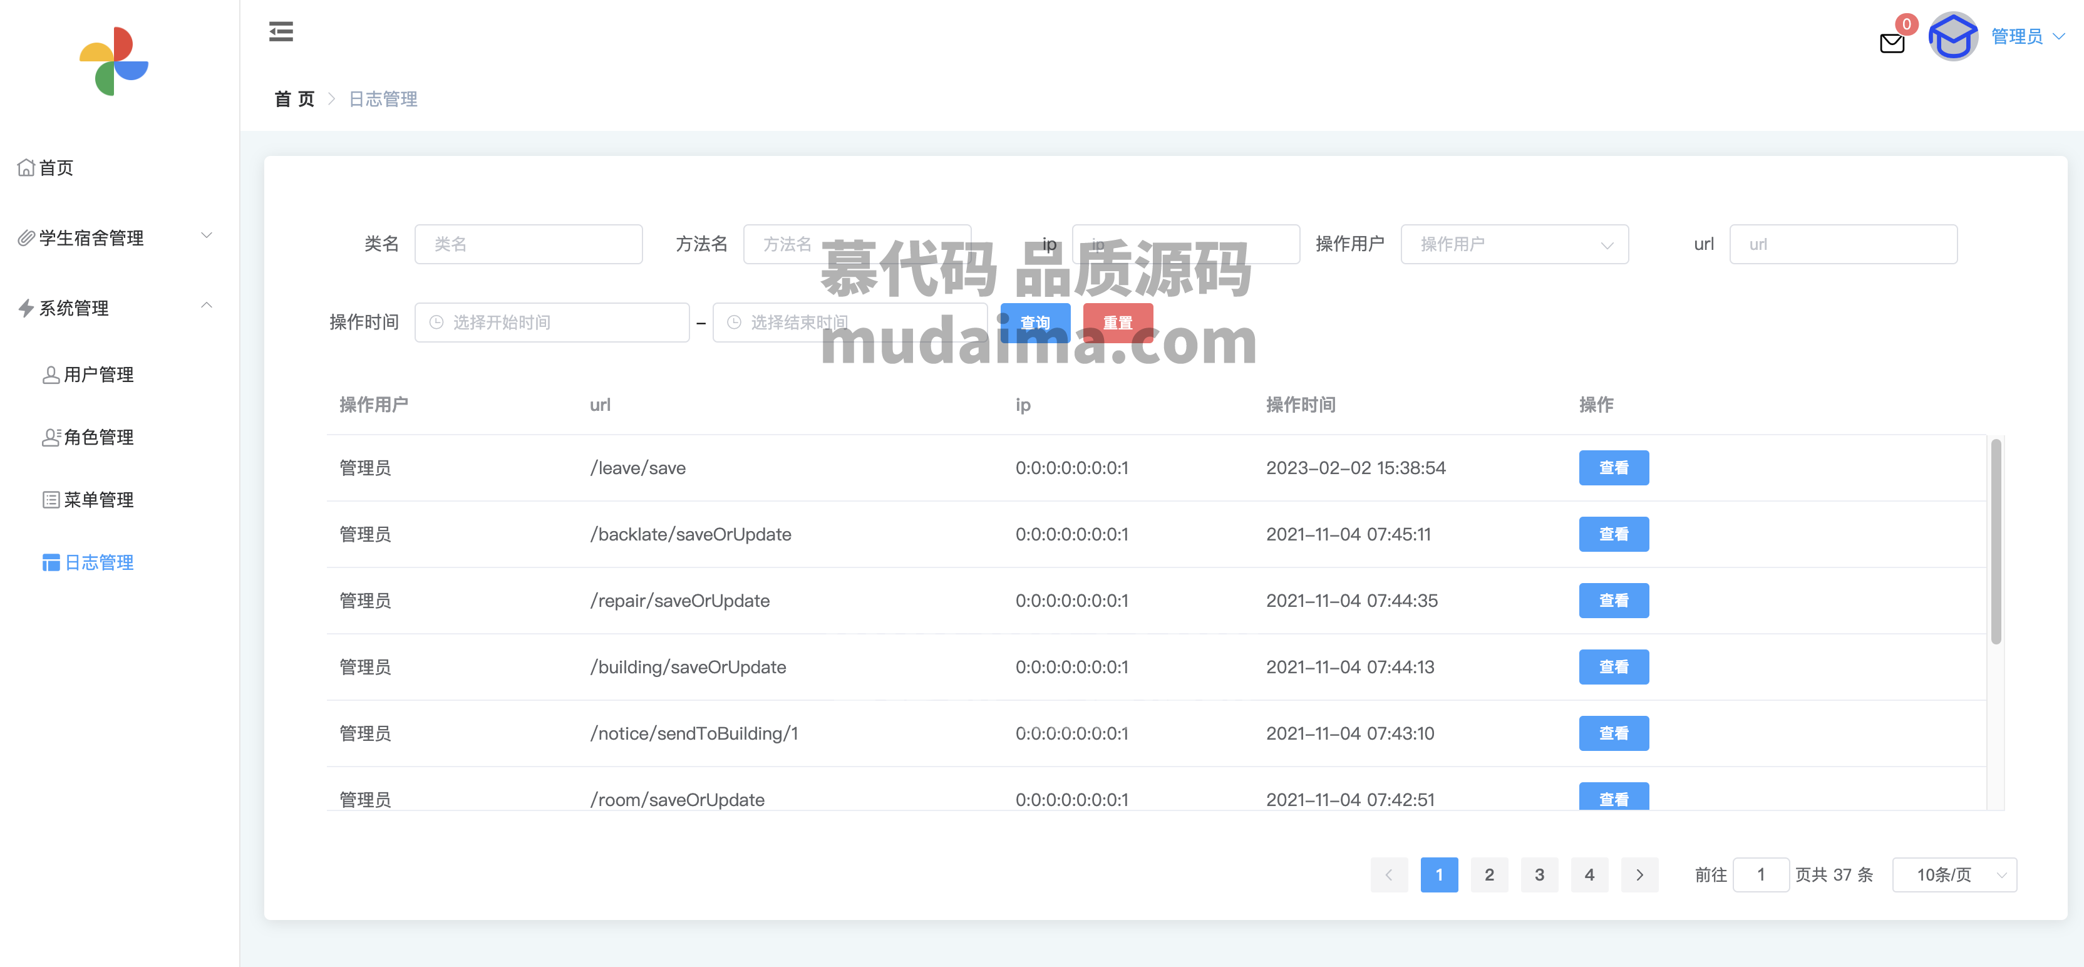Focus the url filter input field
The width and height of the screenshot is (2084, 967).
pyautogui.click(x=1843, y=244)
